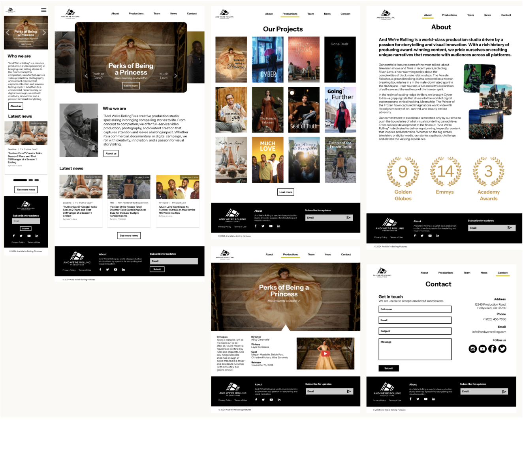The width and height of the screenshot is (523, 451).
Task: Play the Perks of Being a Princess trailer video
Action: [x=325, y=354]
